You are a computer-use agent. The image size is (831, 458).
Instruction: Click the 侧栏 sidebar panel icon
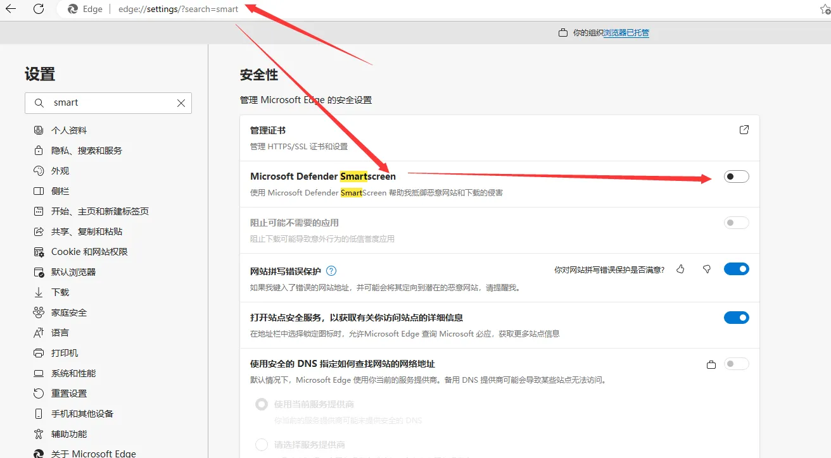pyautogui.click(x=39, y=191)
